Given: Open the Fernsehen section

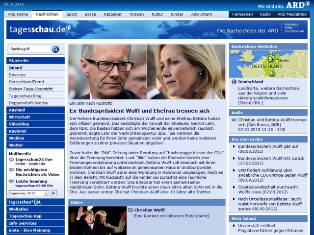Looking at the screenshot, I should [242, 14].
